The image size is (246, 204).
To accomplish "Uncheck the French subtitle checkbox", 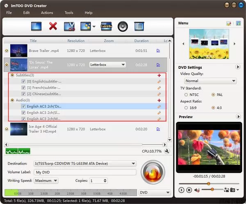I will coord(23,88).
